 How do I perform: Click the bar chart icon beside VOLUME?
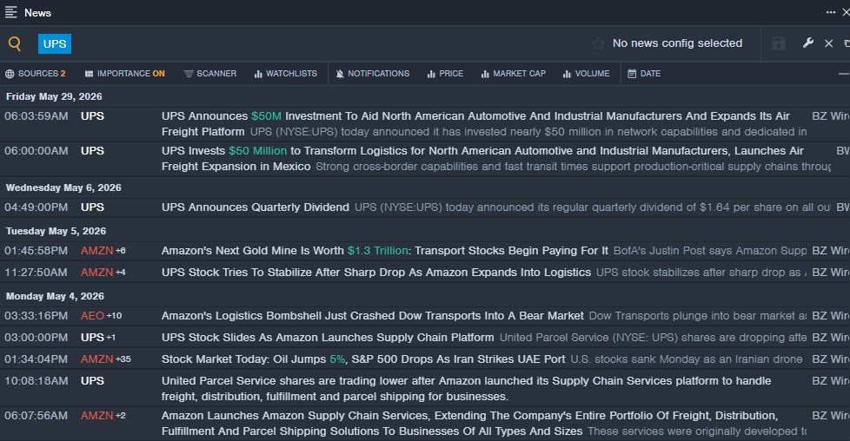click(x=567, y=74)
